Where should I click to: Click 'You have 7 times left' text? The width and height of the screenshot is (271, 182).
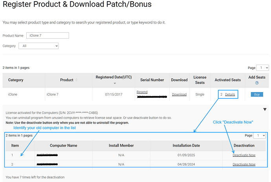[x=35, y=177]
